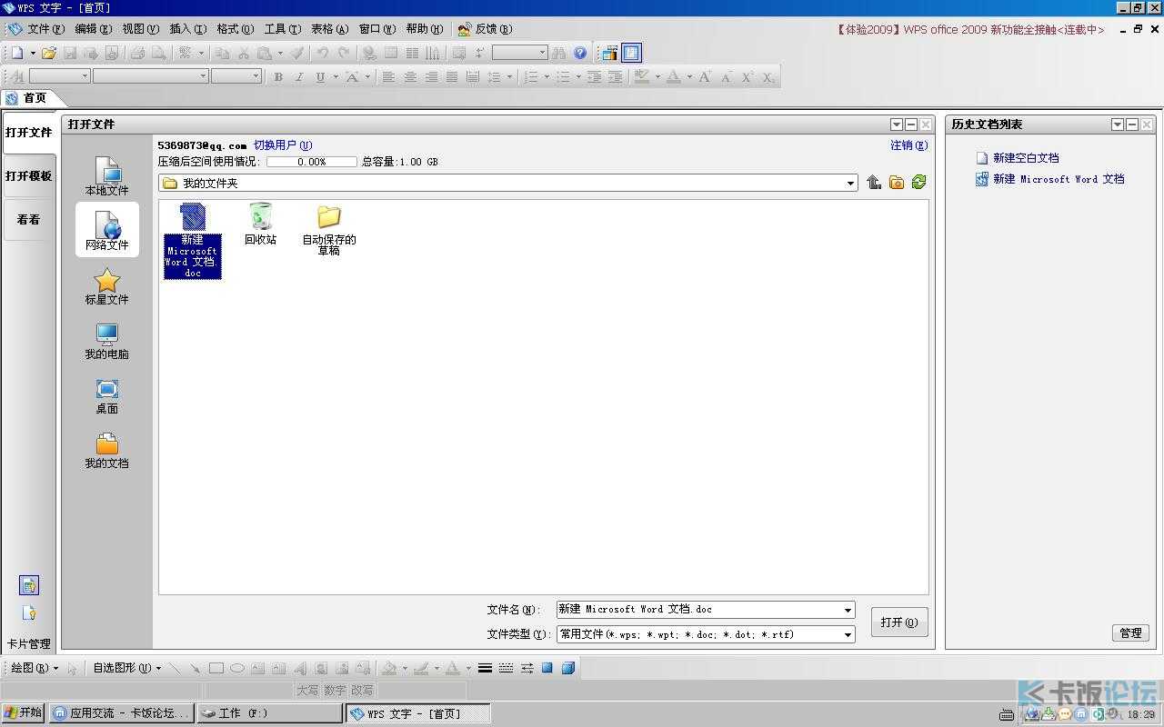Click the 注销 logout link
1164x727 pixels.
(x=909, y=145)
